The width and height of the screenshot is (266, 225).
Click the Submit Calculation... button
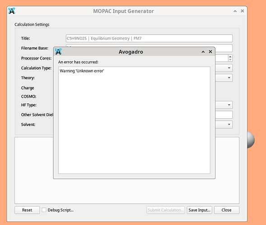[166, 210]
